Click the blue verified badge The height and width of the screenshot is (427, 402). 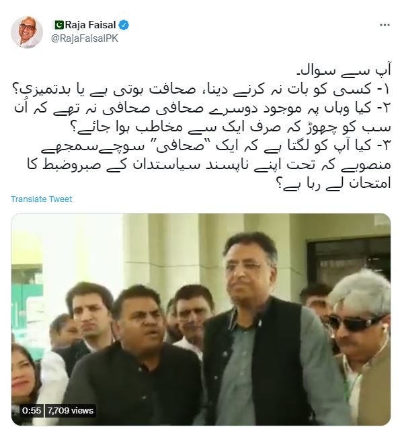point(124,25)
